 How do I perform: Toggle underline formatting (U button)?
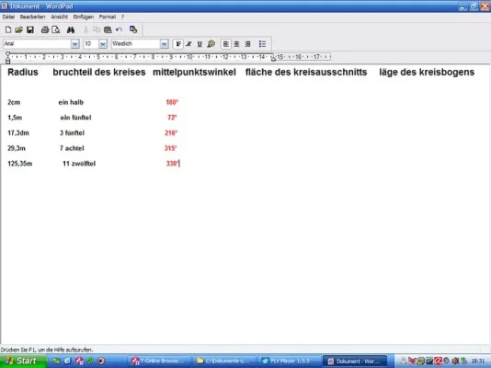(200, 44)
